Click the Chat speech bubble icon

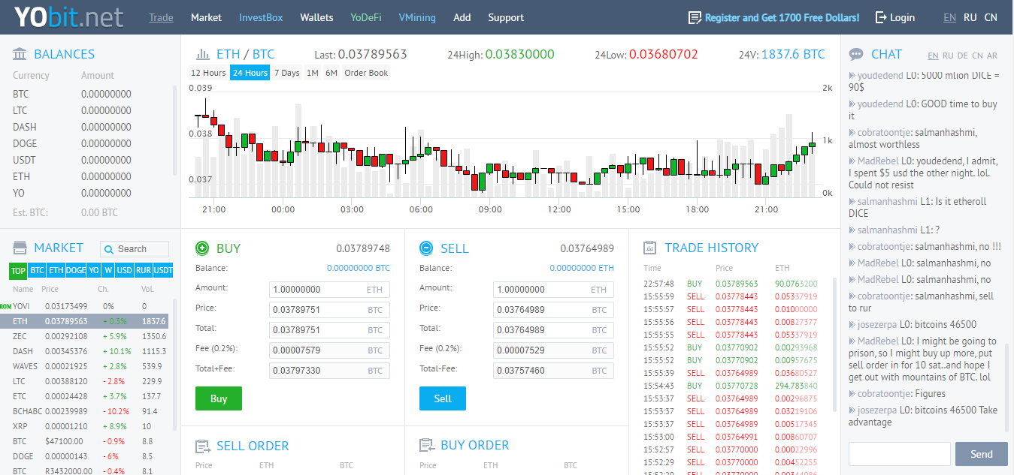[856, 54]
